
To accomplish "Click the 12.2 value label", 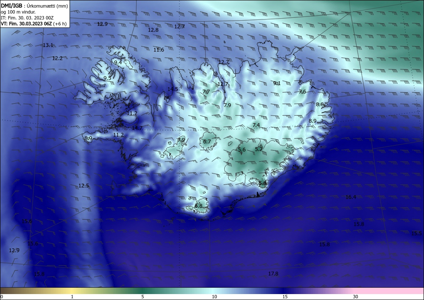I will tap(58, 58).
